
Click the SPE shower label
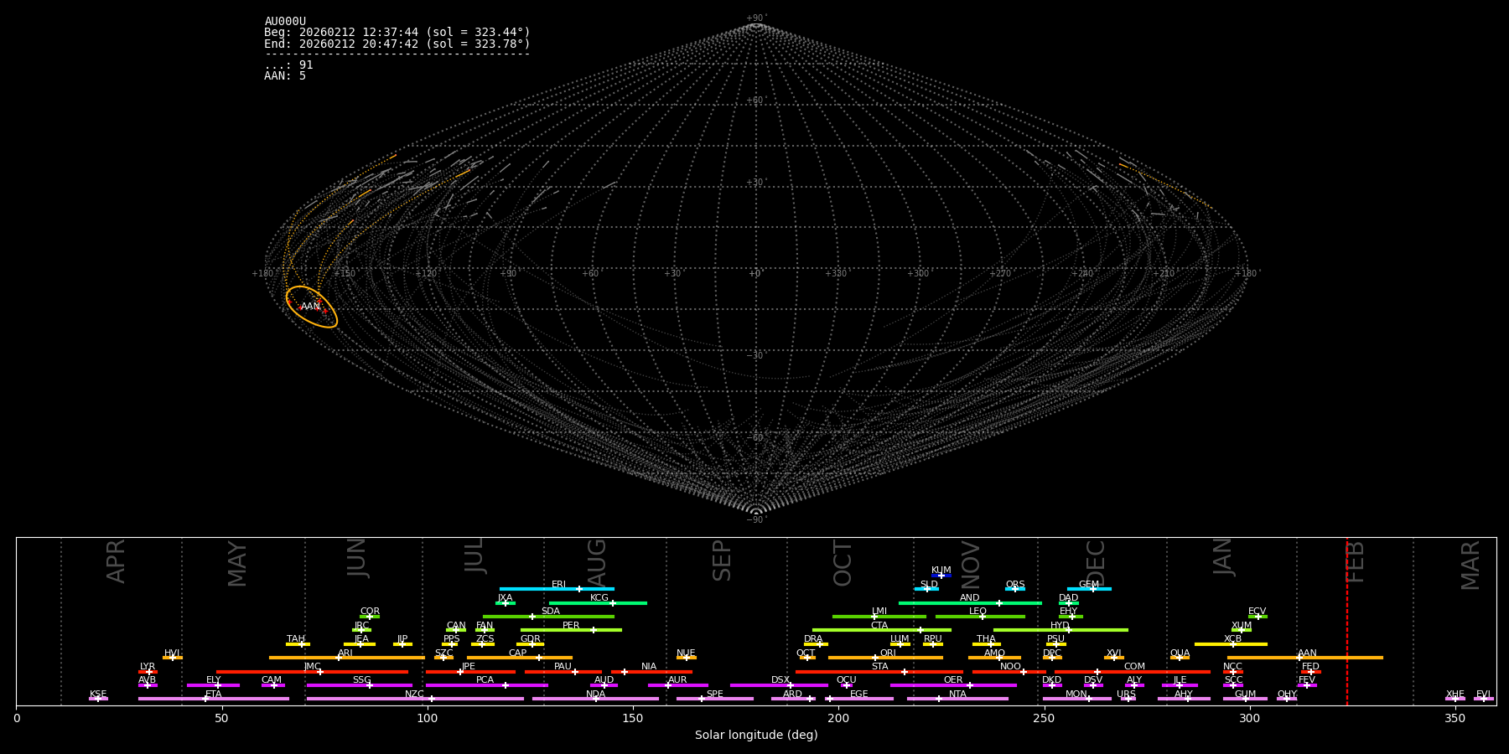point(715,695)
